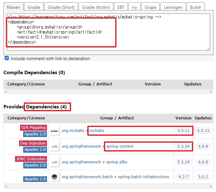Viewport: 216px width, 192px height.
Task: Click Apache 2.0 license in mybatis row
Action: click(35, 134)
